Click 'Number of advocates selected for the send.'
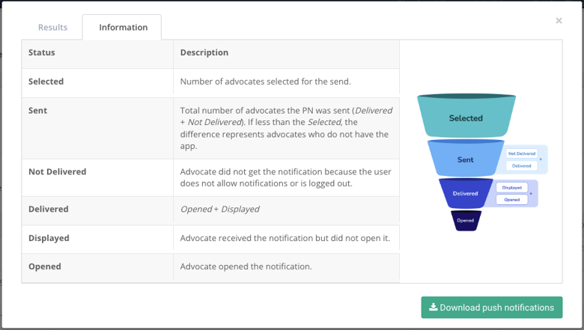Screen dimensions: 584x330 click(266, 82)
